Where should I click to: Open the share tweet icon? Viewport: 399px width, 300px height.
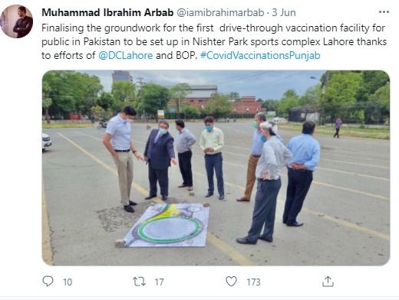click(328, 281)
